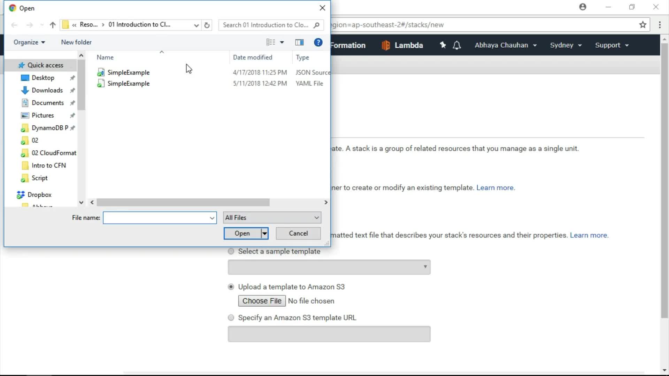
Task: Click the up-one-level arrow in file dialog
Action: [53, 25]
